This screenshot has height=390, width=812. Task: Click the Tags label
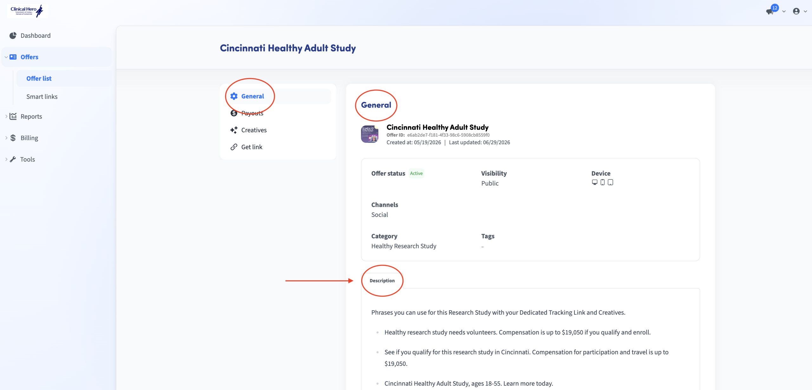pos(488,236)
